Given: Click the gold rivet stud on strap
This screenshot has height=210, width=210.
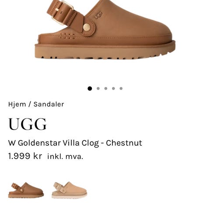Looking at the screenshot, I should pos(87,27).
